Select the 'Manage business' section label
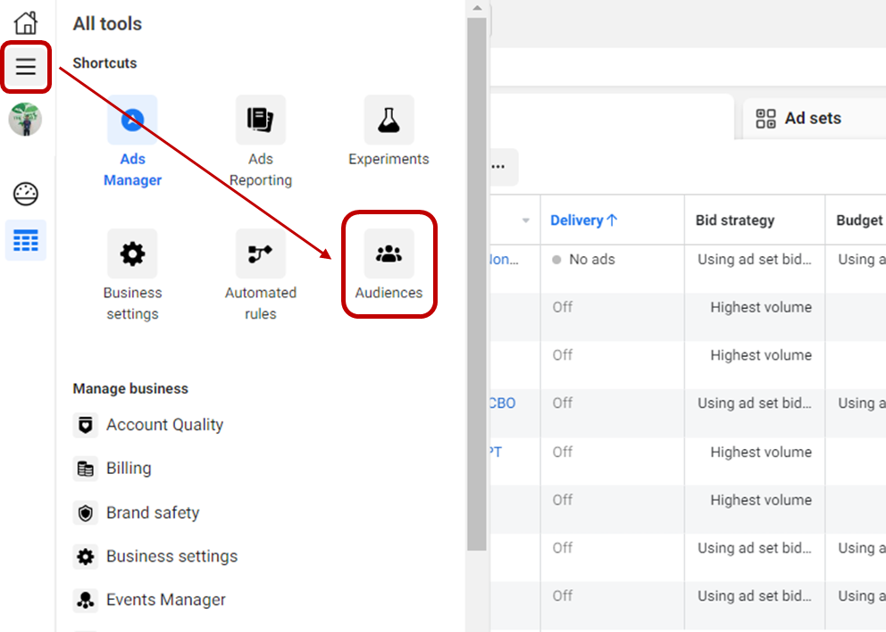This screenshot has height=632, width=886. pyautogui.click(x=130, y=388)
